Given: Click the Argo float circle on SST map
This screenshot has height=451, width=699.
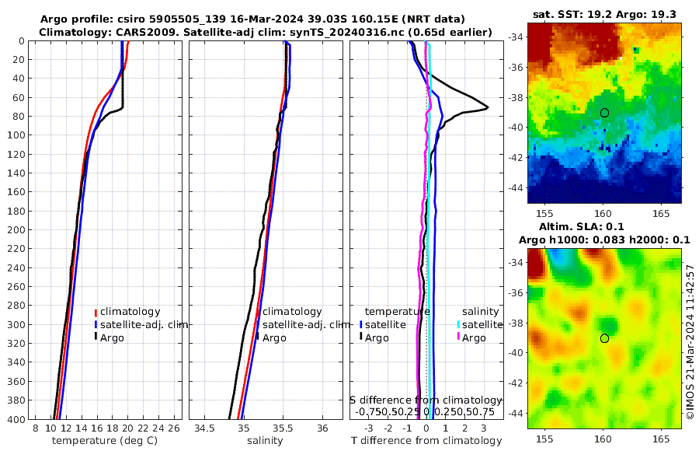Looking at the screenshot, I should [x=604, y=113].
